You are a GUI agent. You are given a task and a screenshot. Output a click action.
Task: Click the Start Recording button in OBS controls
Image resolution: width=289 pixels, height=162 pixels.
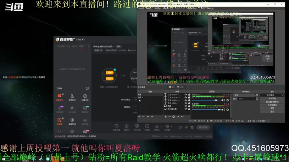click(x=272, y=98)
